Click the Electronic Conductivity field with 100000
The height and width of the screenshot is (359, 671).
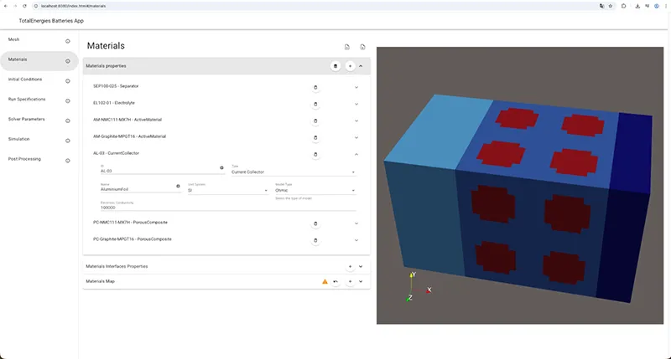point(228,208)
